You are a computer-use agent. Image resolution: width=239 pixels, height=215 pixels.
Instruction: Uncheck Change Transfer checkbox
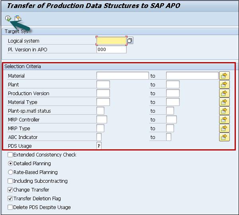(x=10, y=190)
